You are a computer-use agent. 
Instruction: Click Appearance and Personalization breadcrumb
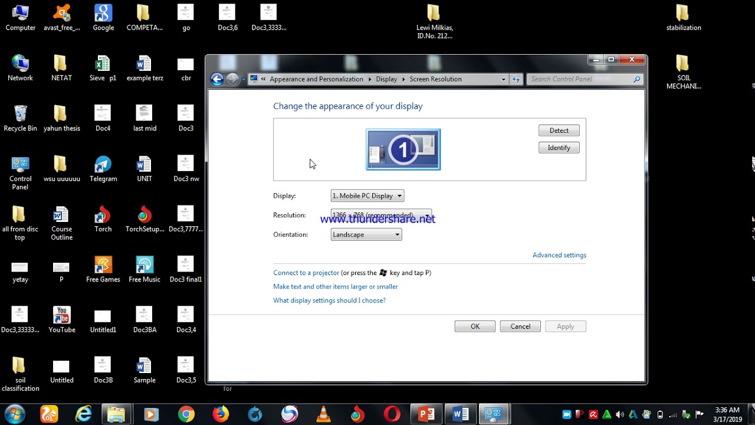(x=316, y=79)
